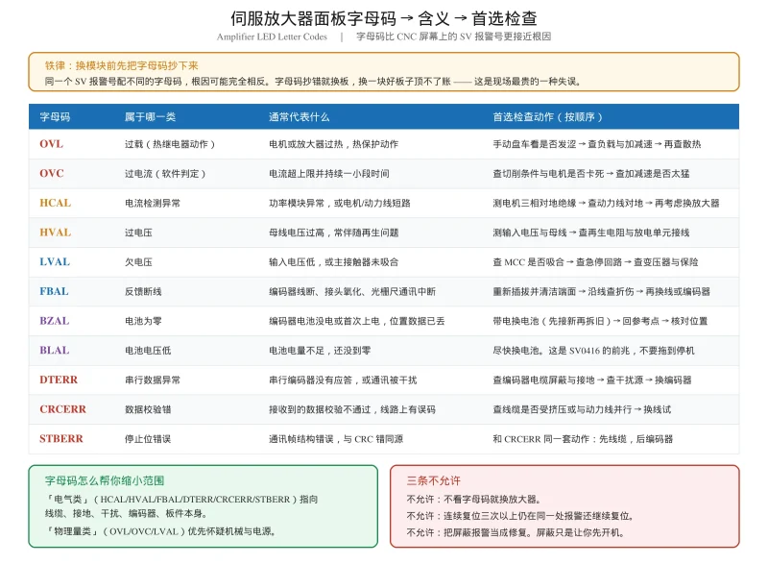Click the 首选检查动作（按顺序） header
This screenshot has height=564, width=768.
[547, 116]
